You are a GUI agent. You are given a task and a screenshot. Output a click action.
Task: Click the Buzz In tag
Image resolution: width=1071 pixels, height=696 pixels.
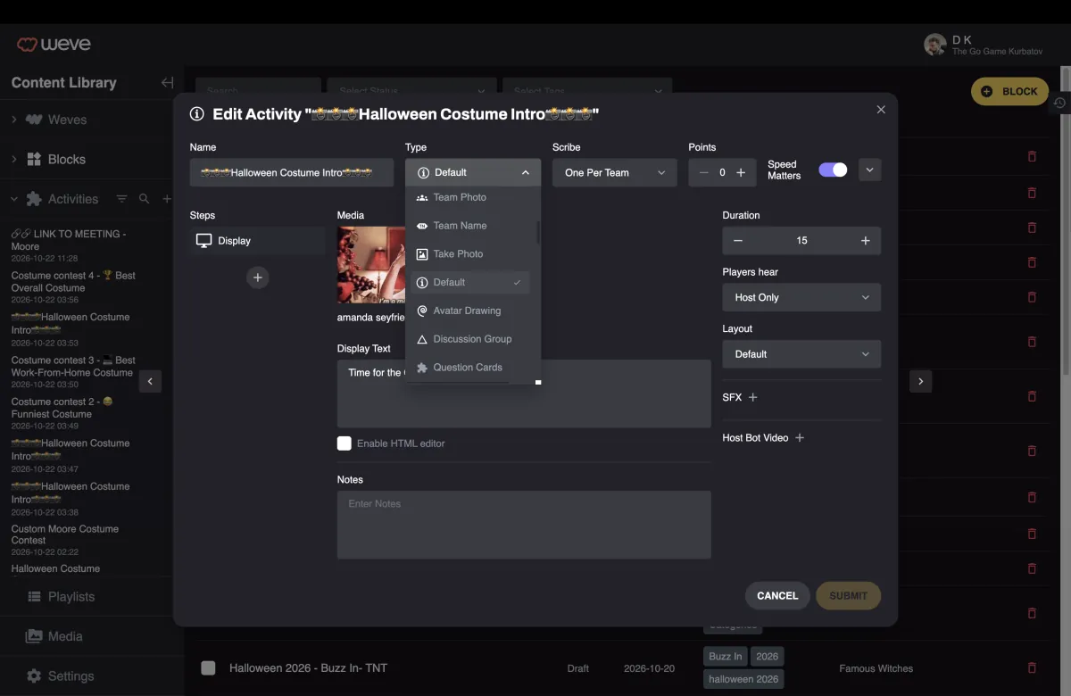coord(725,656)
